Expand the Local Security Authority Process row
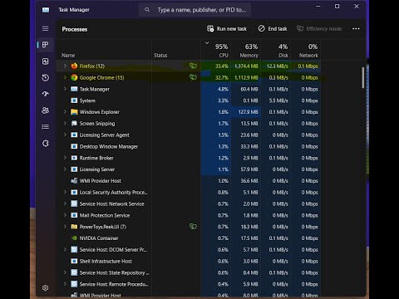 [x=65, y=192]
